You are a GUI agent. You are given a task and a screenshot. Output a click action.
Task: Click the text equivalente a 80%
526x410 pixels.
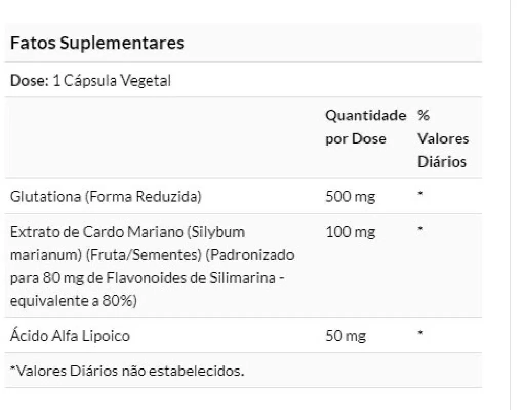[73, 301]
